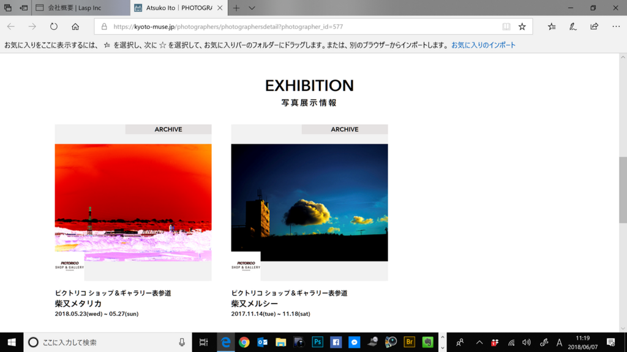Open Add notes pen icon
The image size is (627, 352).
[x=573, y=27]
